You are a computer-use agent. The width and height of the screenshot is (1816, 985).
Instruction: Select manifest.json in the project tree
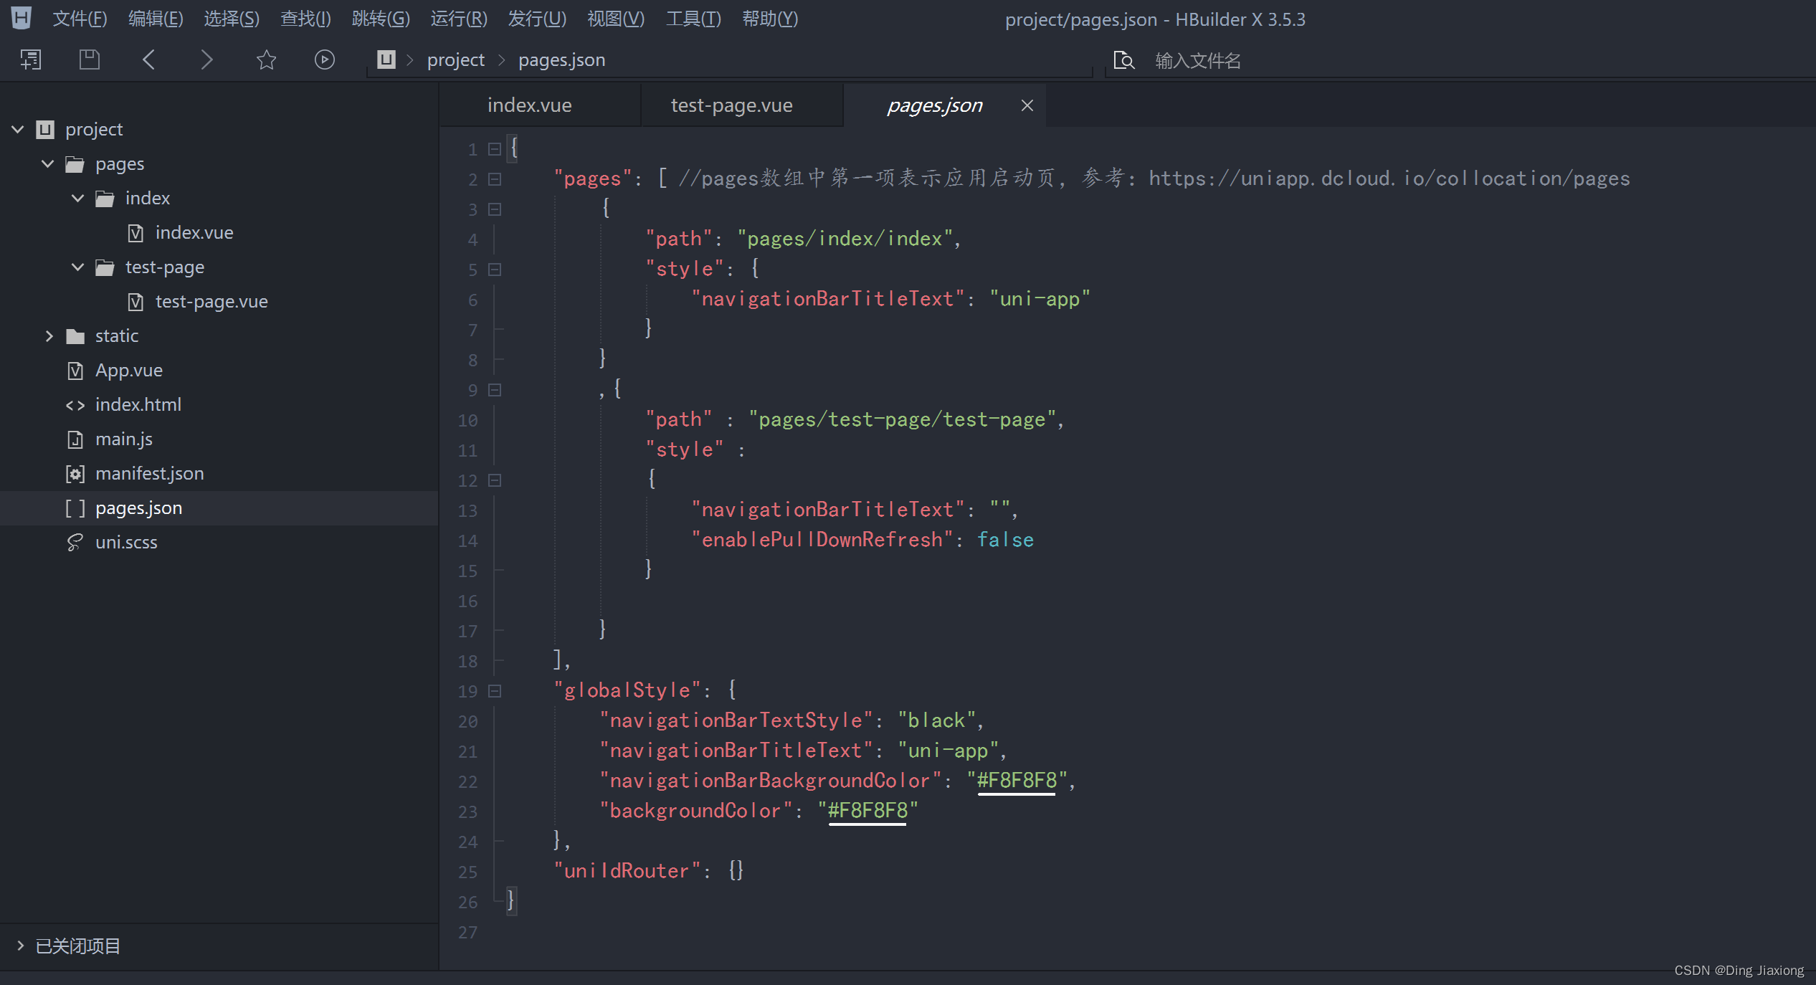point(150,474)
